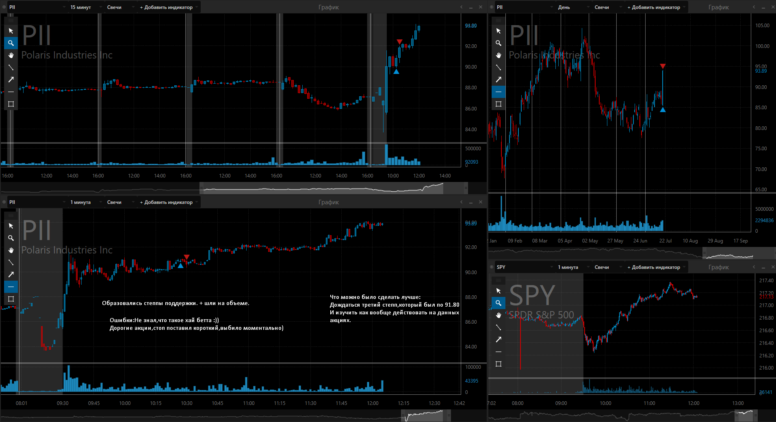
Task: Click back arrow in daily PII chart header
Action: tap(754, 7)
